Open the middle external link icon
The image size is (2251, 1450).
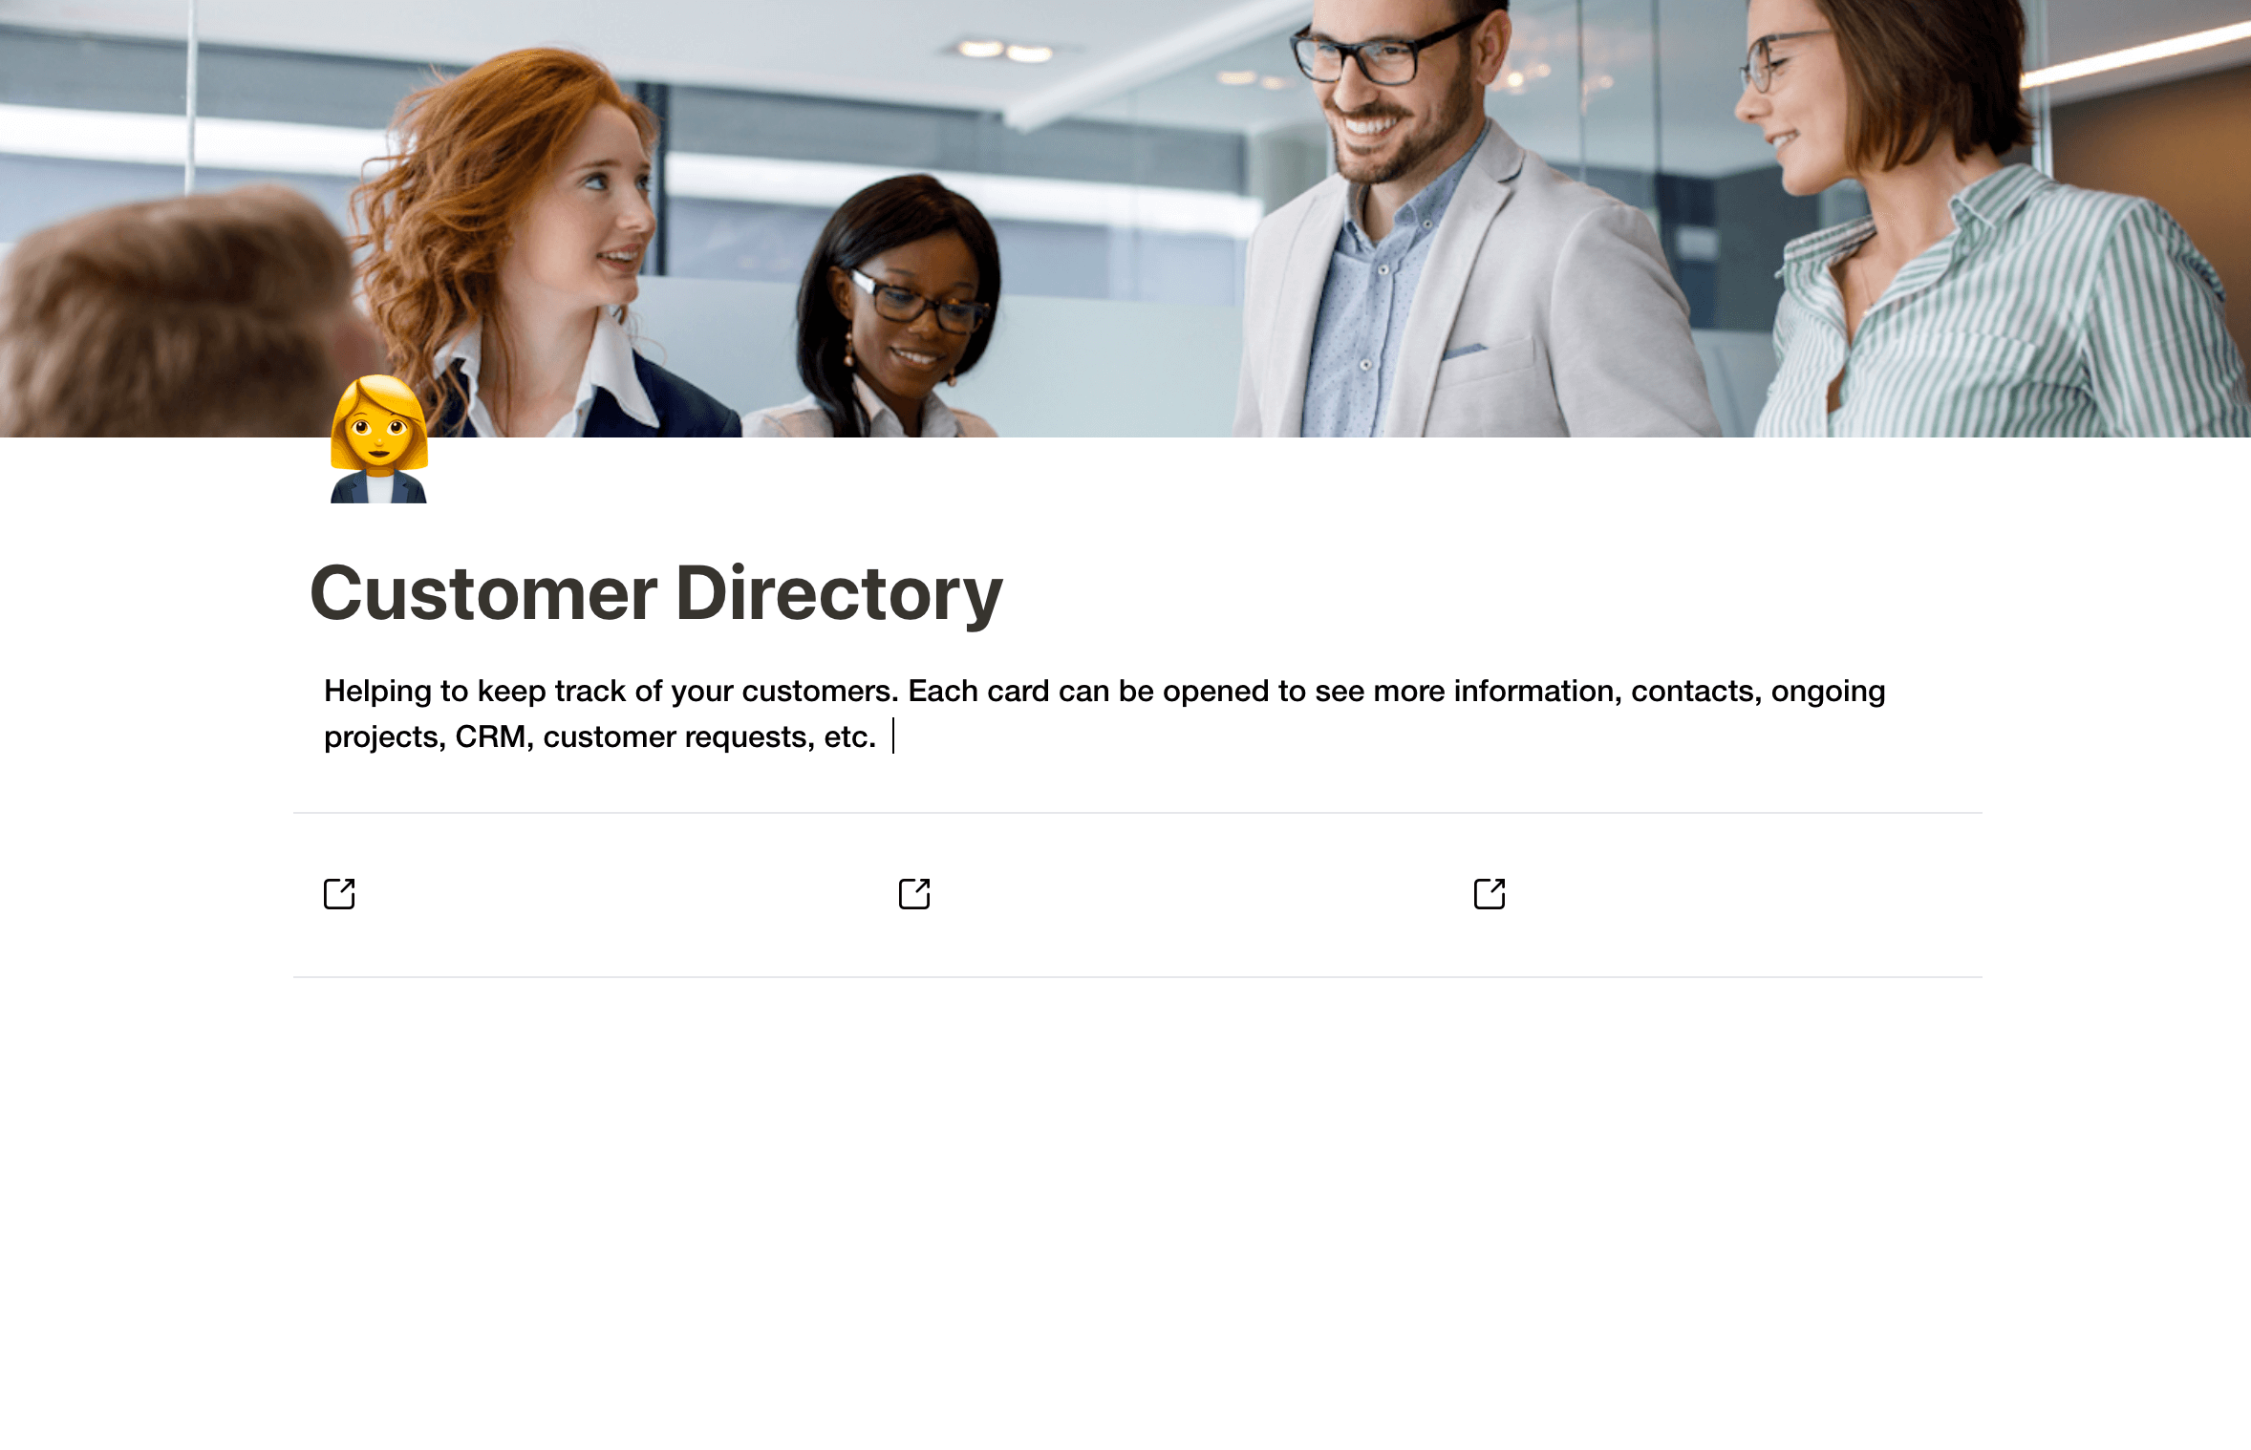tap(914, 894)
